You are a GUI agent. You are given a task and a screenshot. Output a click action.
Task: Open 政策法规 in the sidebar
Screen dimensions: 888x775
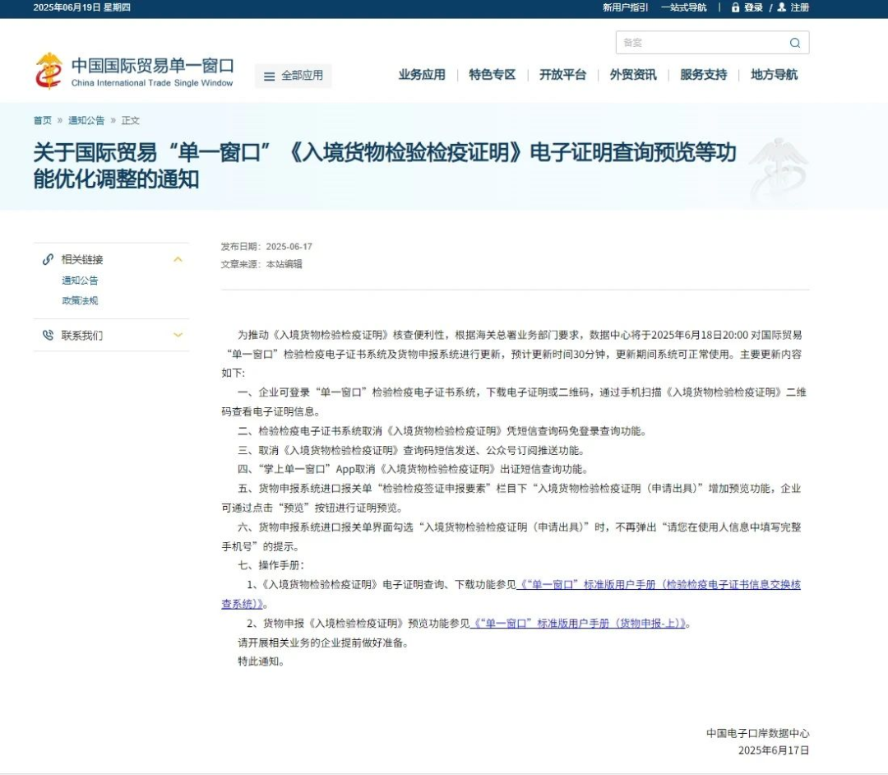(80, 300)
